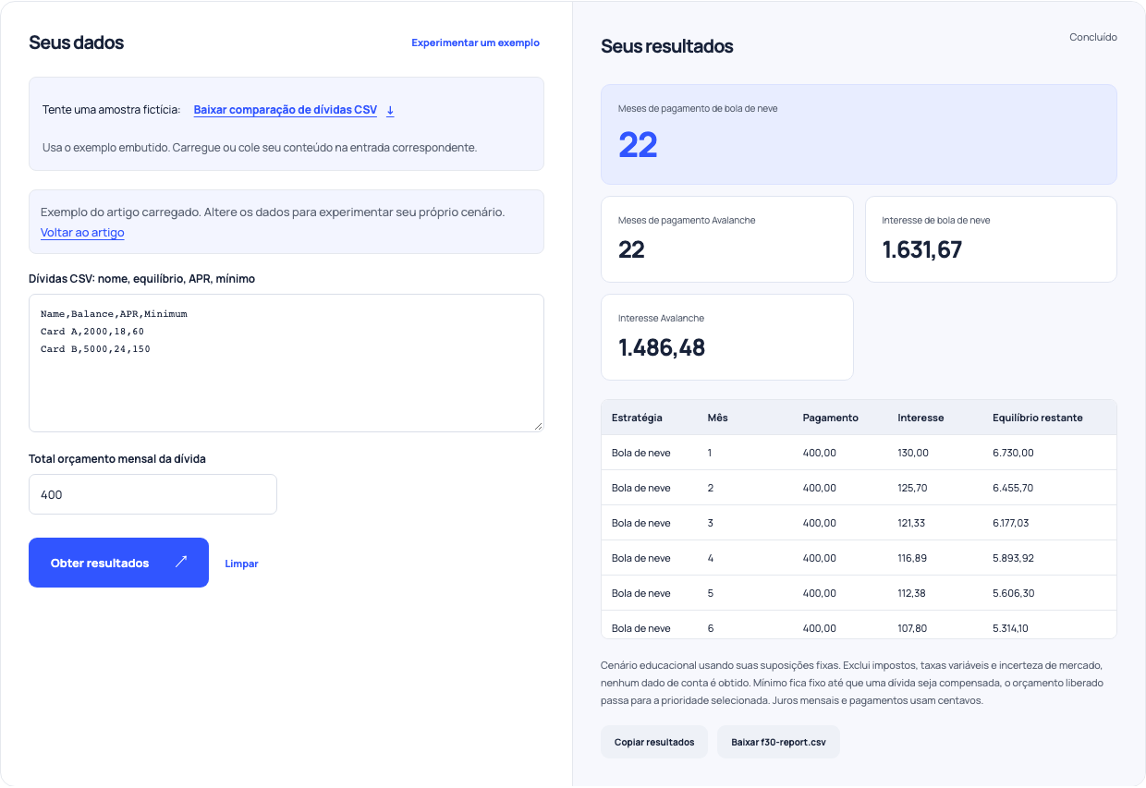Click the 107,80 interest cell
Screen dimensions: 1146x788
click(912, 628)
